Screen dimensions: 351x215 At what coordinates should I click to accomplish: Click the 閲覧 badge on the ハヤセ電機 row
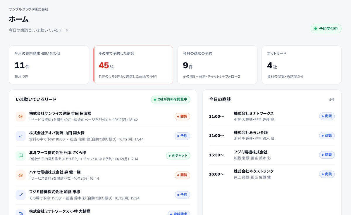click(x=182, y=175)
